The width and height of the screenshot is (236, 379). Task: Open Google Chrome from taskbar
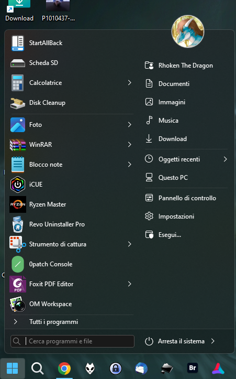(64, 369)
